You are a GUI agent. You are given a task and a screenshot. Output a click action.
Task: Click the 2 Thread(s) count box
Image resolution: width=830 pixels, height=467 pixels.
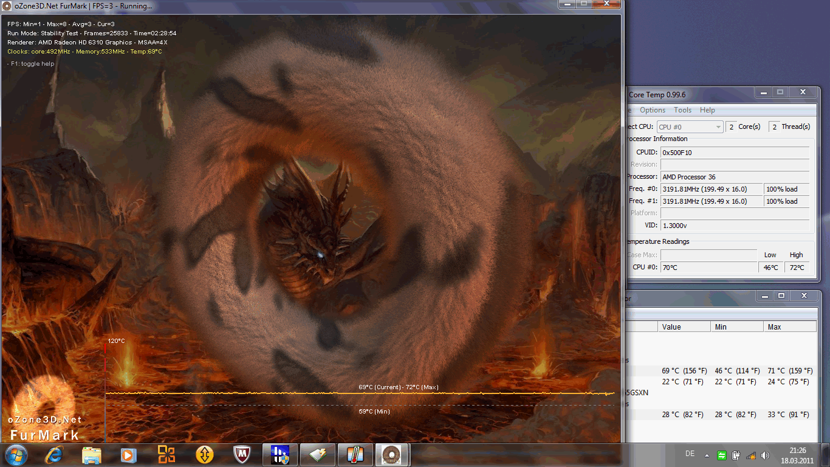click(x=774, y=126)
